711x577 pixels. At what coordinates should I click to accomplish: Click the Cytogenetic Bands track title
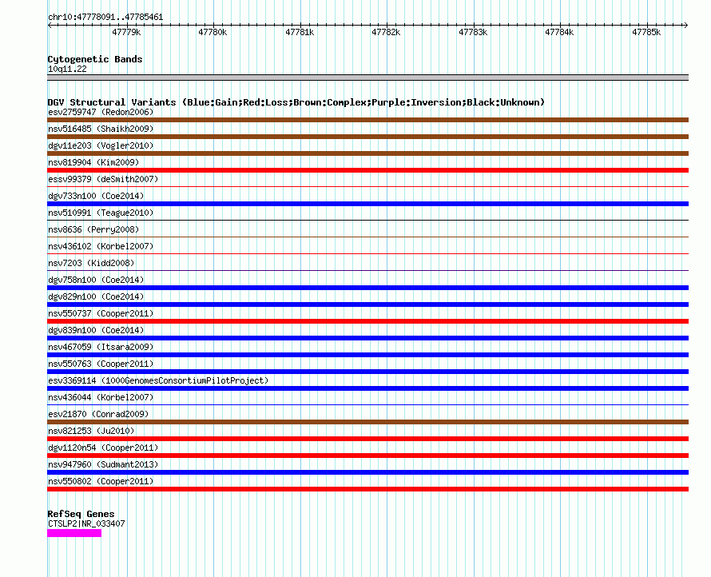tap(95, 59)
